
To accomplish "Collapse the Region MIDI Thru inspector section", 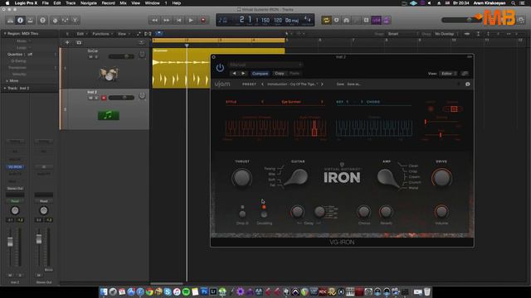I will pyautogui.click(x=5, y=34).
